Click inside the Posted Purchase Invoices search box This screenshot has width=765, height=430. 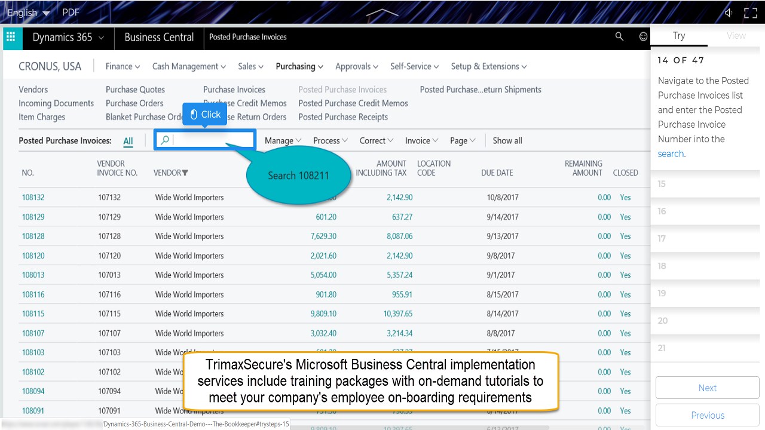point(205,140)
